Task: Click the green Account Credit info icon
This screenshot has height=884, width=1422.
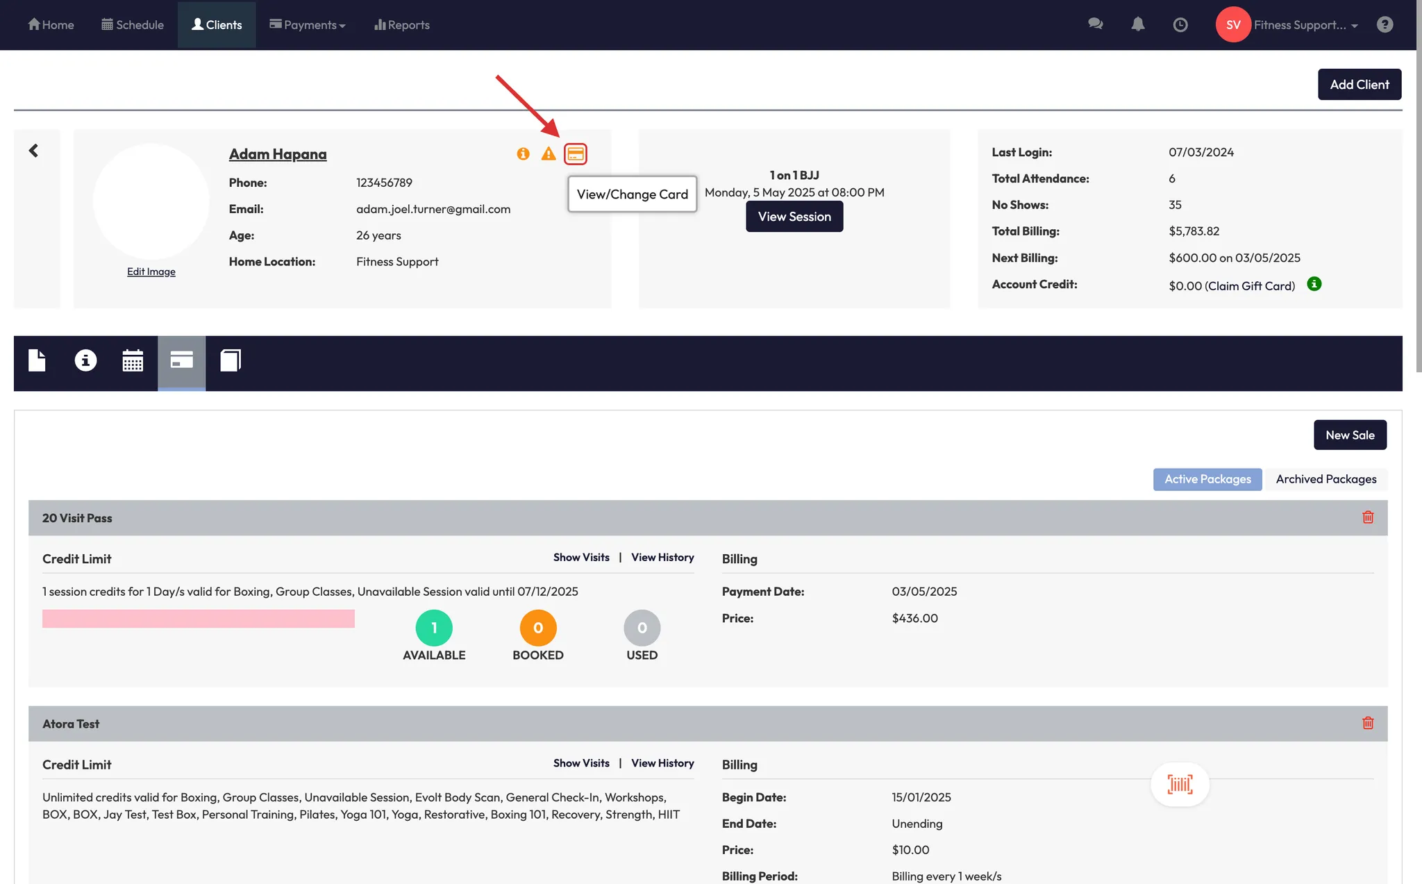Action: (1314, 284)
